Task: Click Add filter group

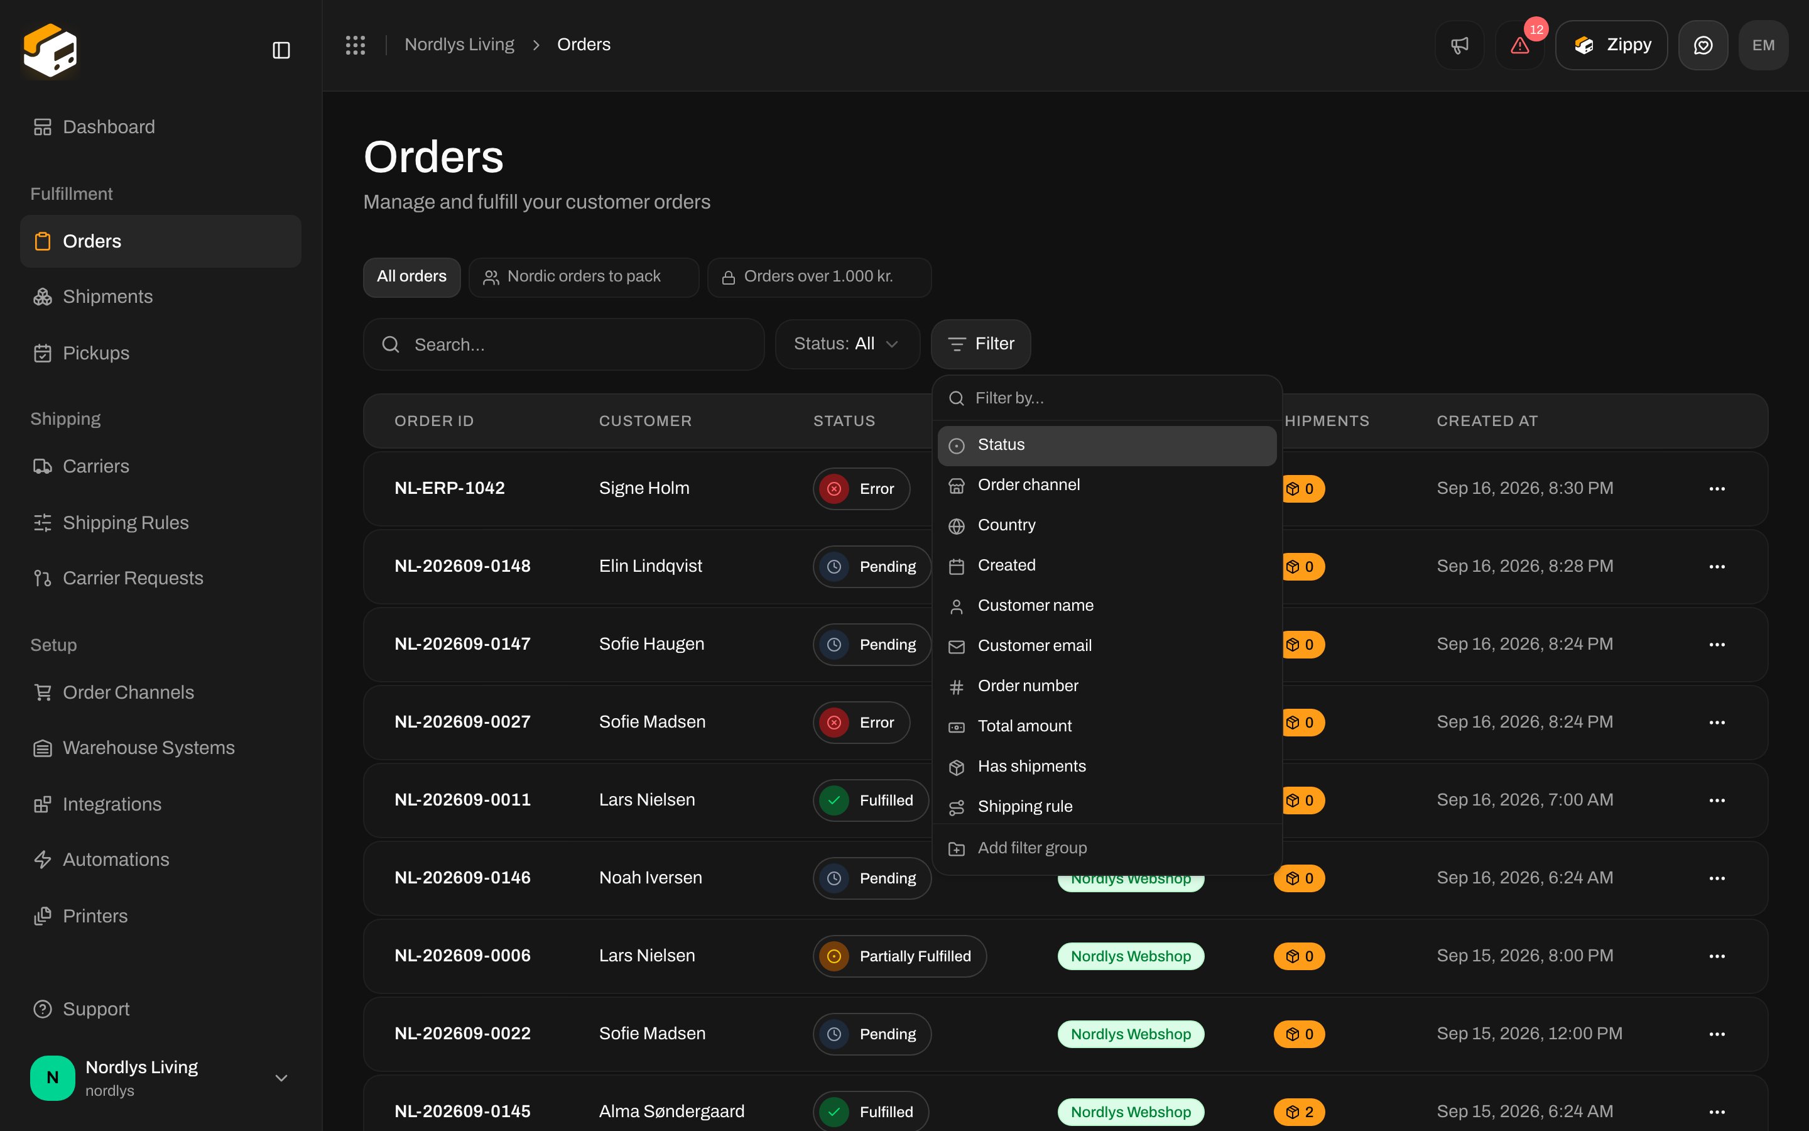Action: pyautogui.click(x=1106, y=848)
